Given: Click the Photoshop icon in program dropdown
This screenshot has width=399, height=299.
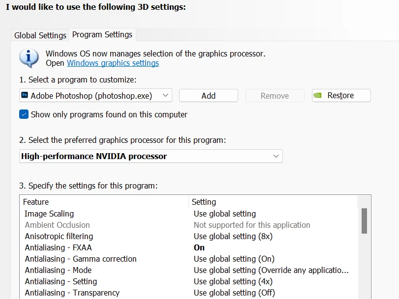Looking at the screenshot, I should coord(25,95).
